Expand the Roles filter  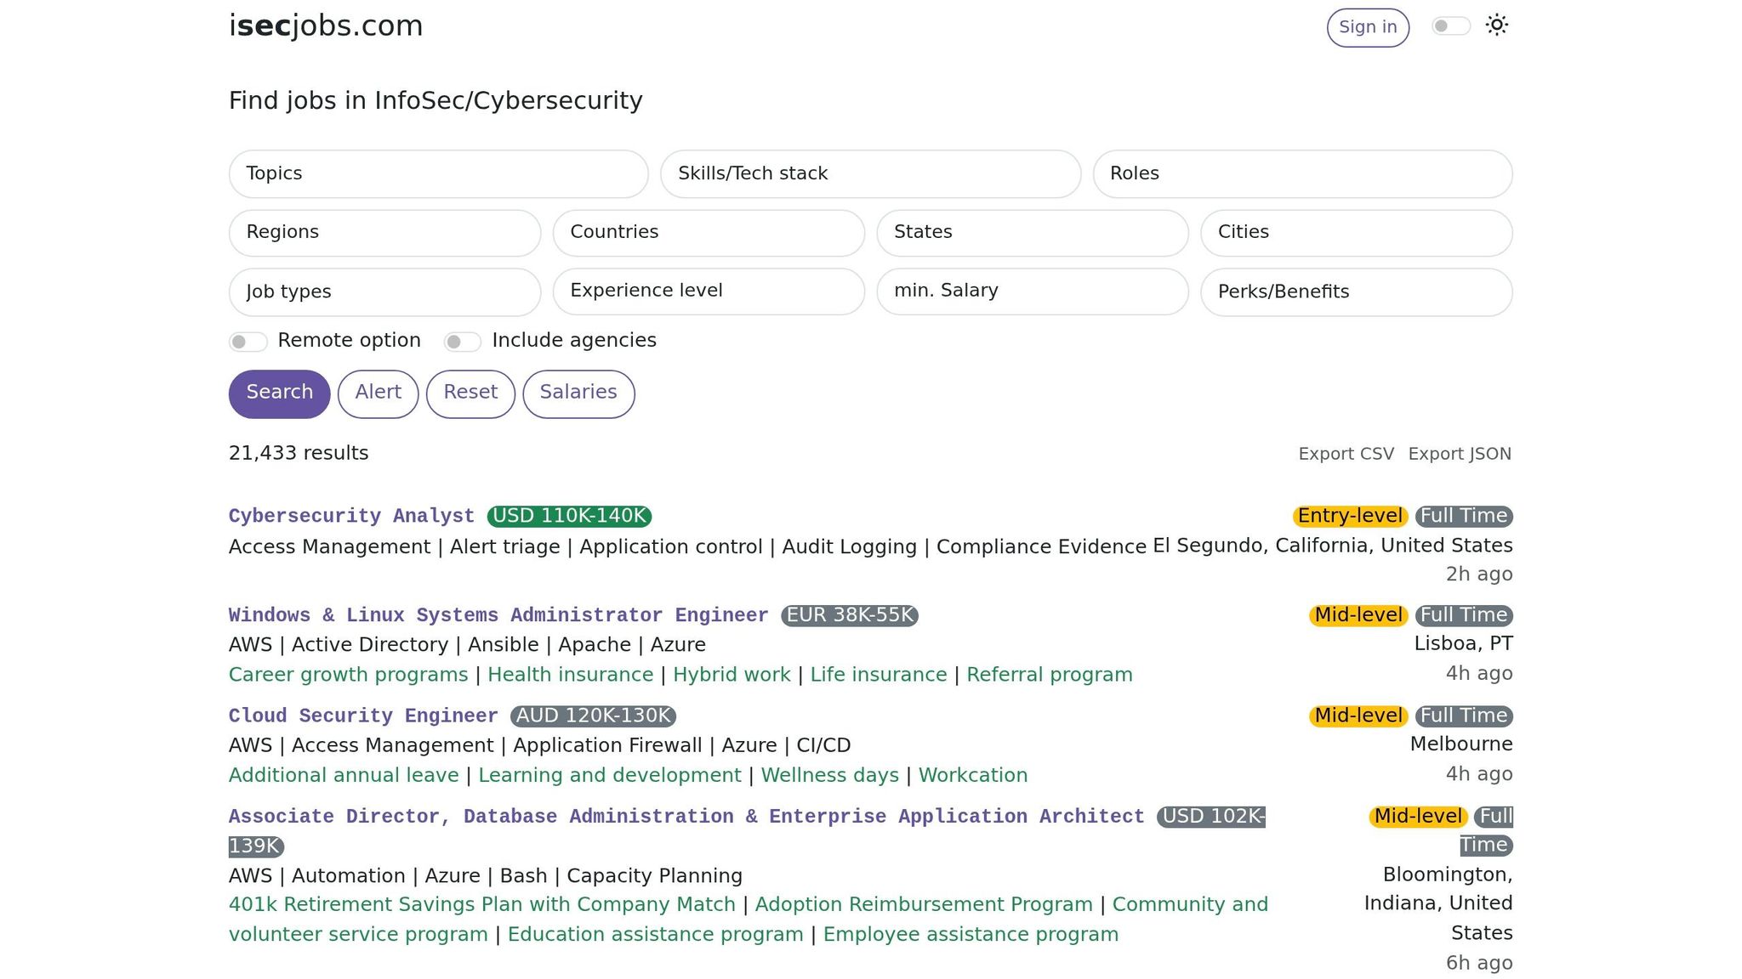pos(1303,174)
